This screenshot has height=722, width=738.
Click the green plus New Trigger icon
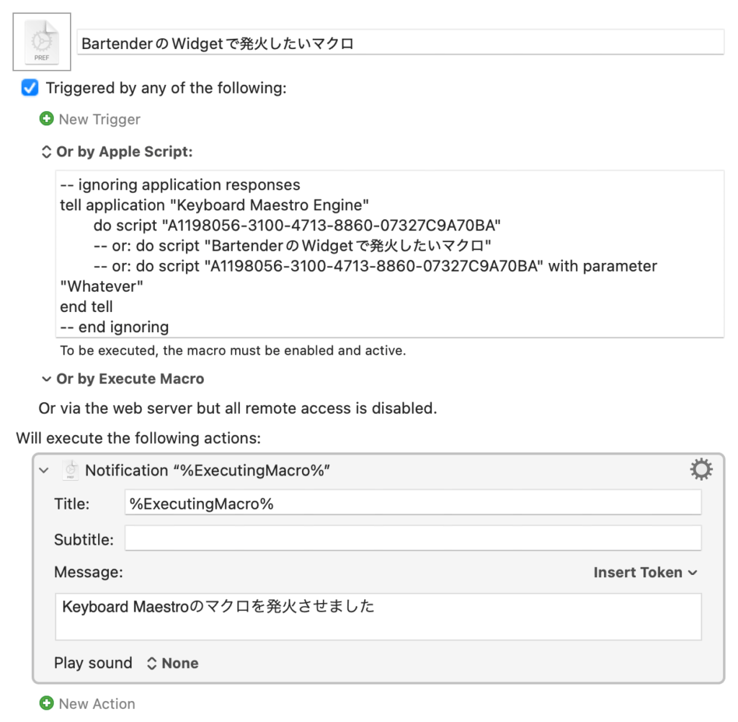coord(47,119)
